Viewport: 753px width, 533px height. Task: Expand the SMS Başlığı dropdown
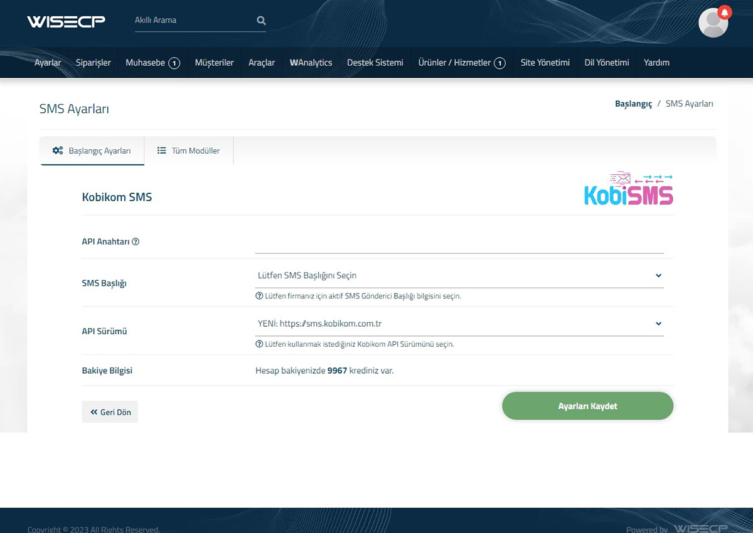point(459,275)
